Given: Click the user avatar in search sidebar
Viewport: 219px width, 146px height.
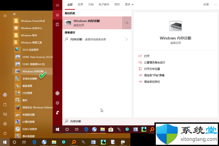Looking at the screenshot, I should point(58,93).
